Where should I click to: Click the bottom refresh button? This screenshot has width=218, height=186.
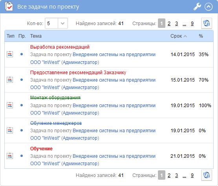point(207,175)
